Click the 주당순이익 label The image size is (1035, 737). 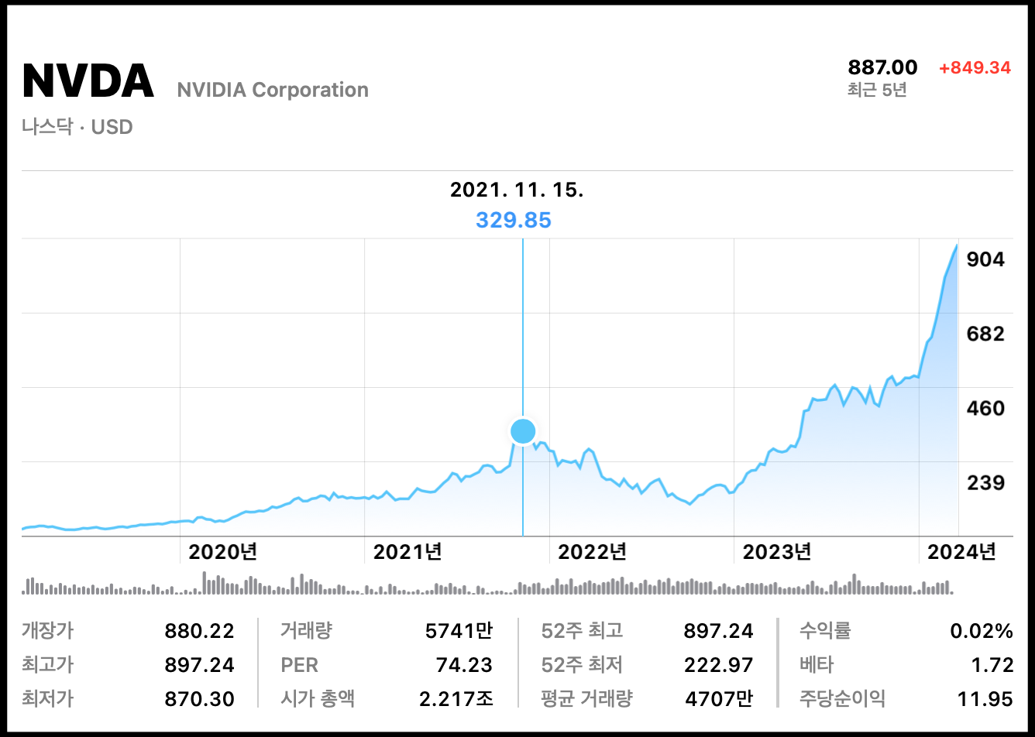(x=842, y=699)
